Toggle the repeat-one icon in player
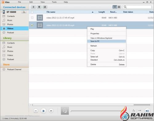 pyautogui.click(x=134, y=110)
